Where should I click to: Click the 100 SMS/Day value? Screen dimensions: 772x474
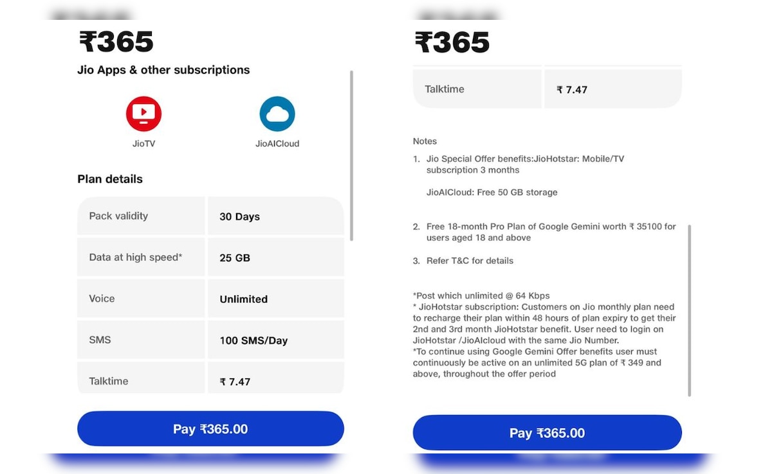coord(253,340)
